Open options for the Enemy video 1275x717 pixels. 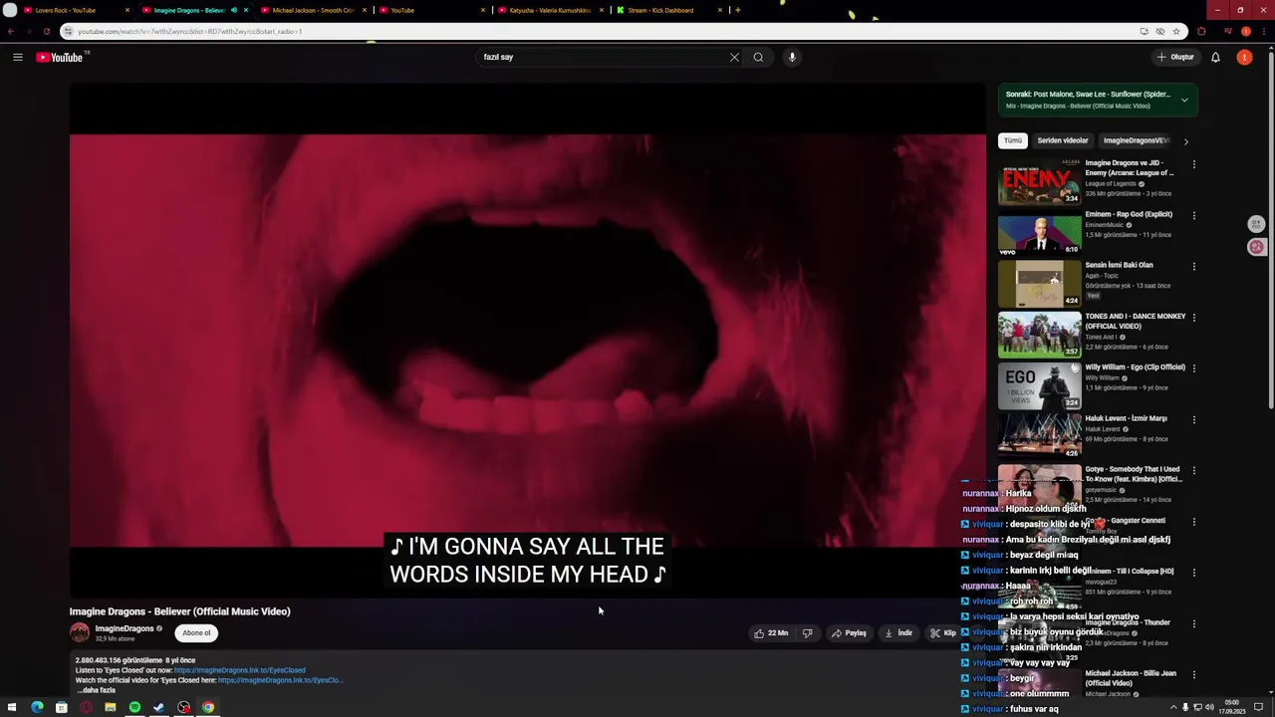point(1193,164)
